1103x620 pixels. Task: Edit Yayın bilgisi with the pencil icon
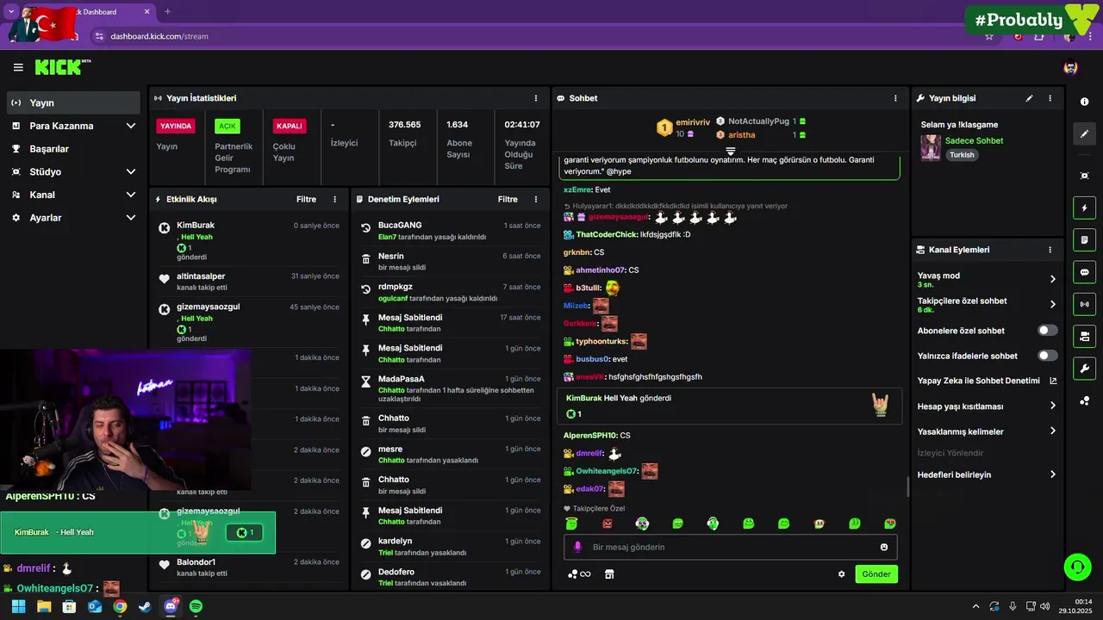point(1029,98)
